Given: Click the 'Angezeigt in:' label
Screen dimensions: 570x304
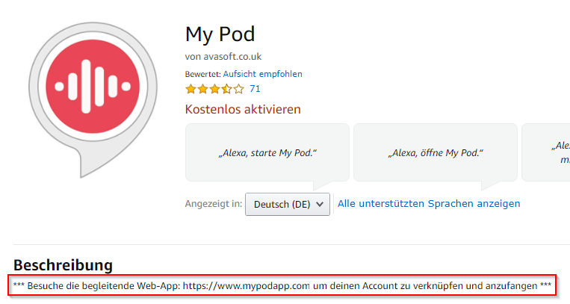Looking at the screenshot, I should pos(214,204).
